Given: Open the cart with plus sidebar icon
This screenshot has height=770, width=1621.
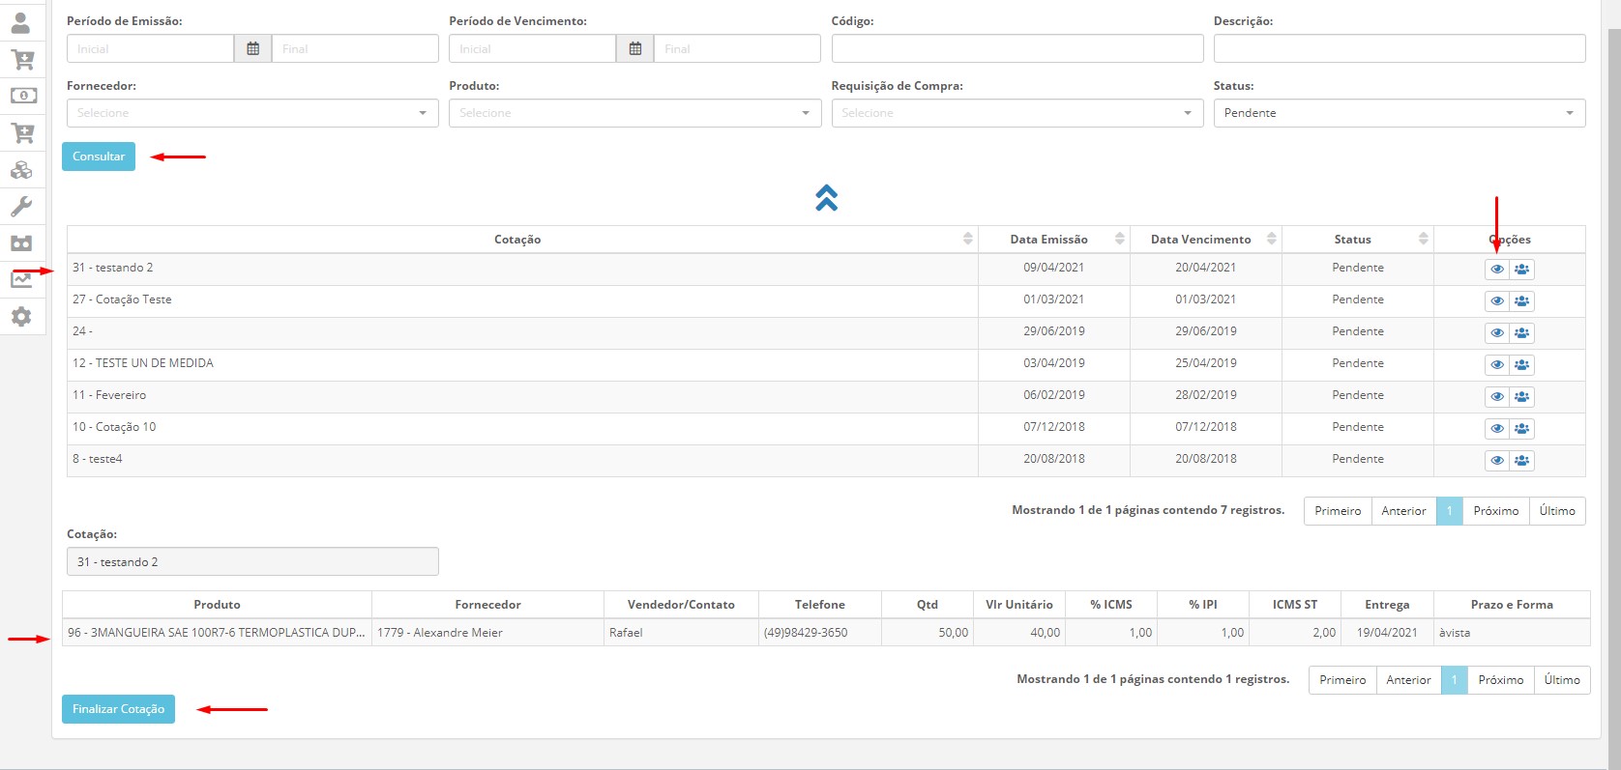Looking at the screenshot, I should tap(21, 132).
